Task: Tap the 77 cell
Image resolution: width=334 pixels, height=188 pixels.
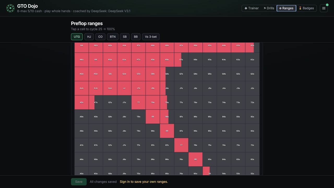Action: pos(181,145)
